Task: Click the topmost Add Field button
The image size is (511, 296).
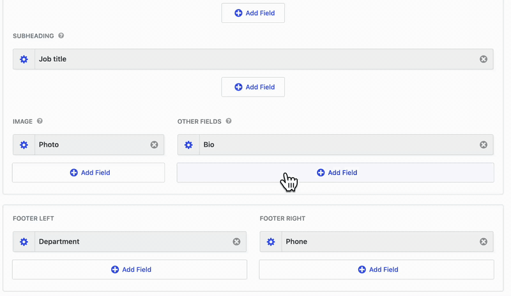Action: [x=253, y=13]
